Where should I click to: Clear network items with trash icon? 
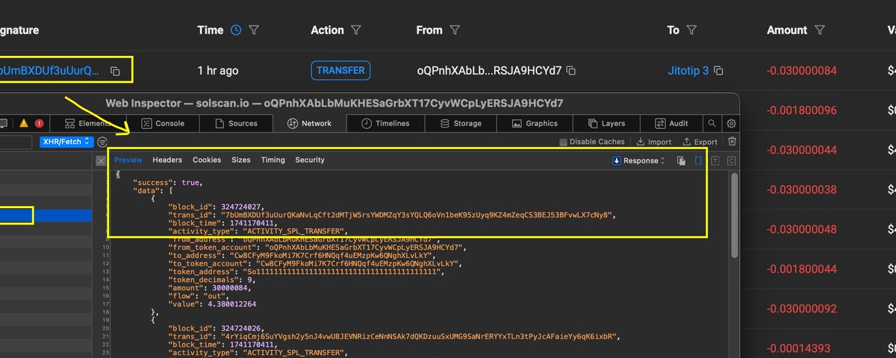click(732, 141)
